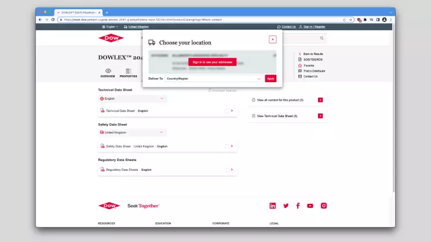Switch to the Properties tab
The height and width of the screenshot is (242, 431).
click(x=129, y=73)
